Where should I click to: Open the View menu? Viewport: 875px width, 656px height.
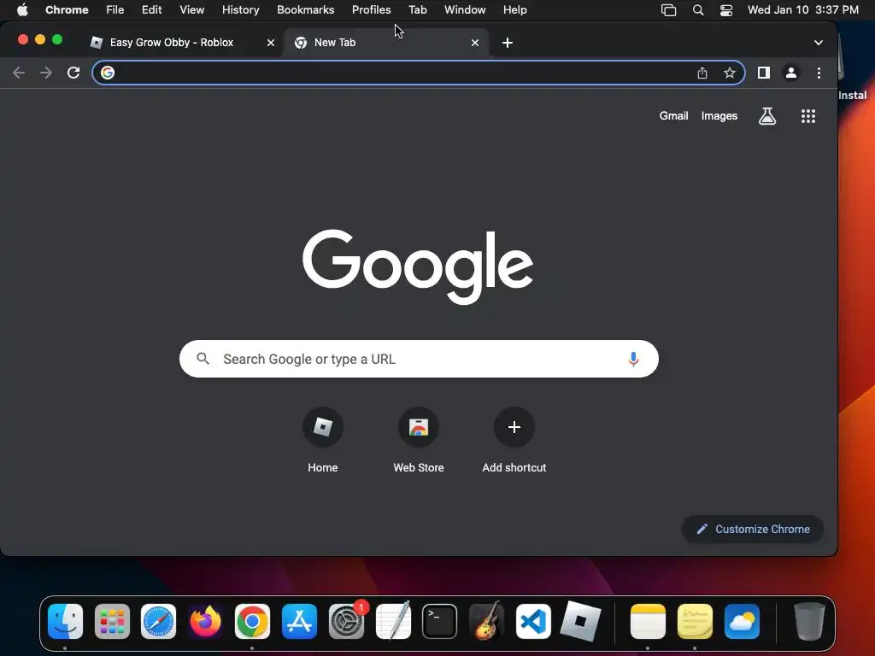click(191, 9)
